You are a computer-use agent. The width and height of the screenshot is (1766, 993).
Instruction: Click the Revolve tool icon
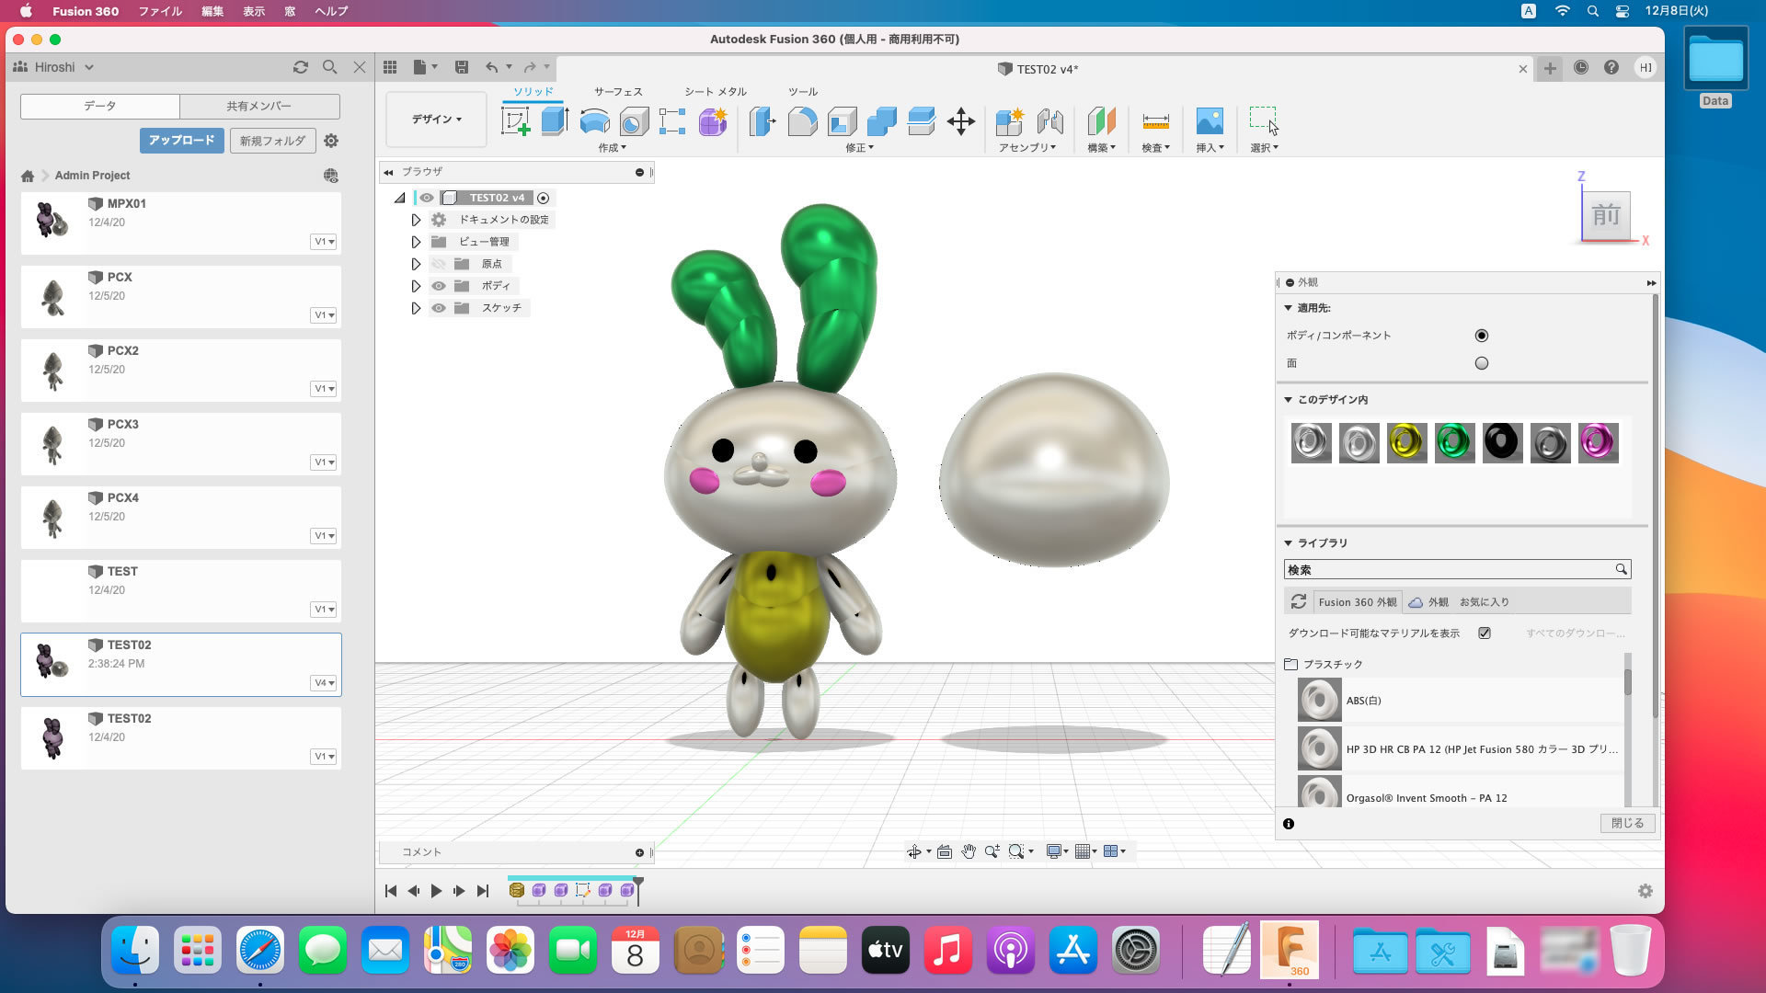coord(594,120)
